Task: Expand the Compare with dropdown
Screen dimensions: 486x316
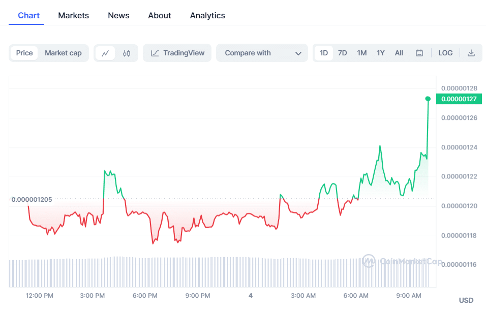Action: 262,53
